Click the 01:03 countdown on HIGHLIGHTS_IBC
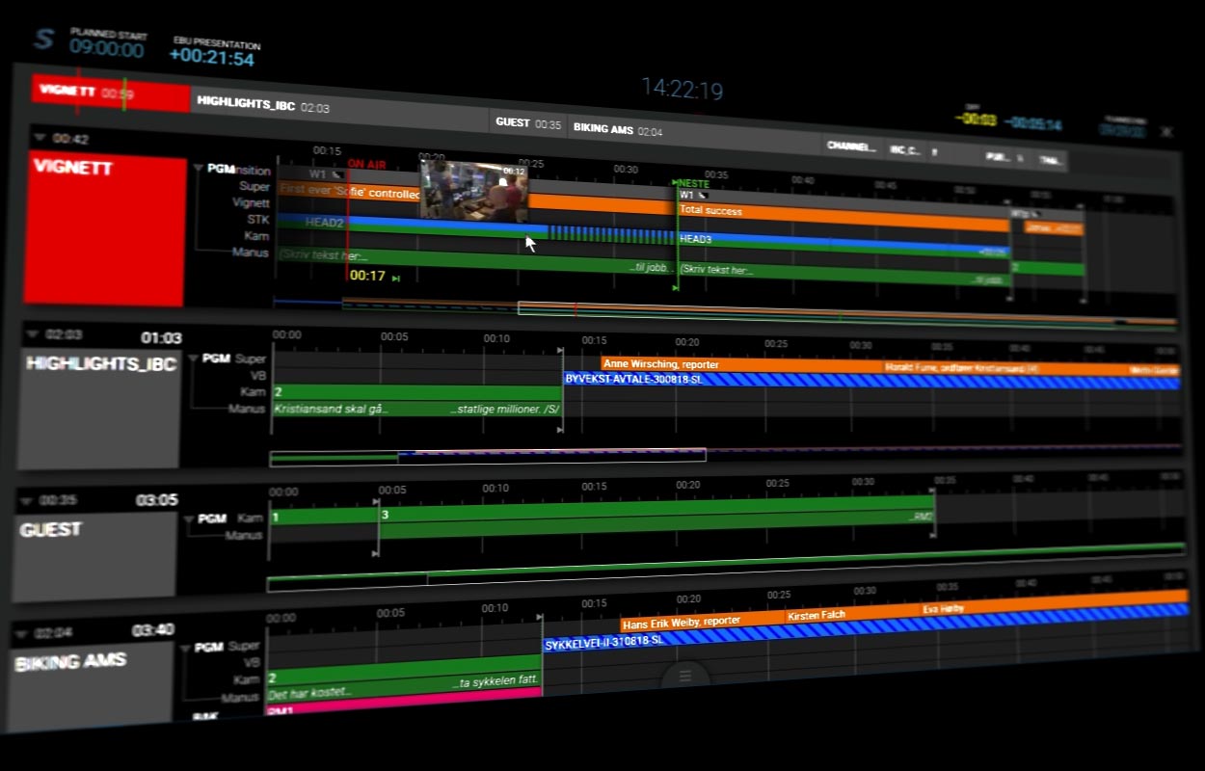This screenshot has height=771, width=1205. pos(161,338)
